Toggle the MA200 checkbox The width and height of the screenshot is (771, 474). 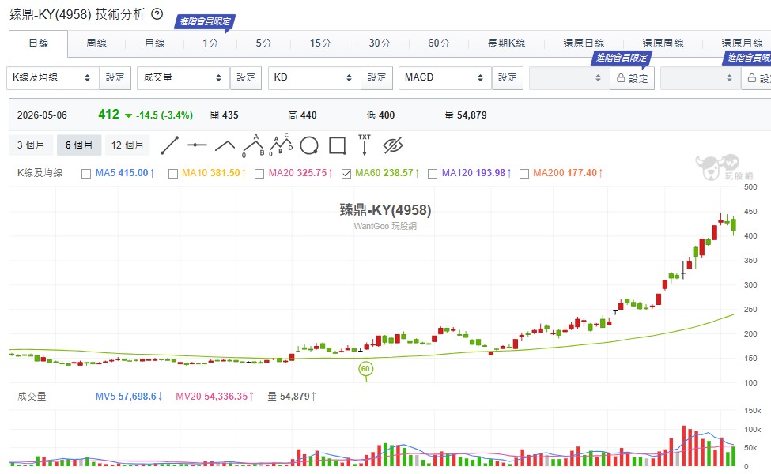(524, 173)
